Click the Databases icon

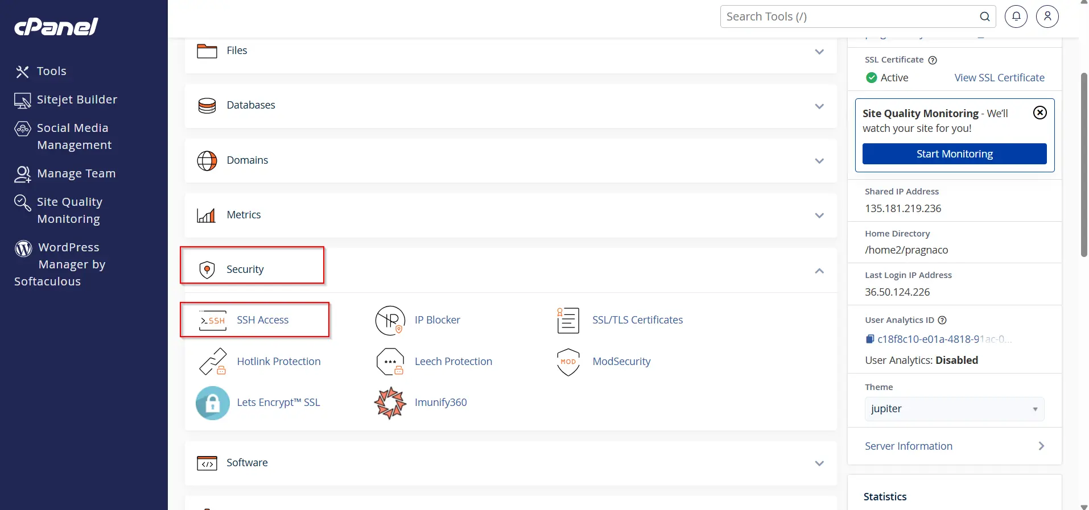click(207, 106)
